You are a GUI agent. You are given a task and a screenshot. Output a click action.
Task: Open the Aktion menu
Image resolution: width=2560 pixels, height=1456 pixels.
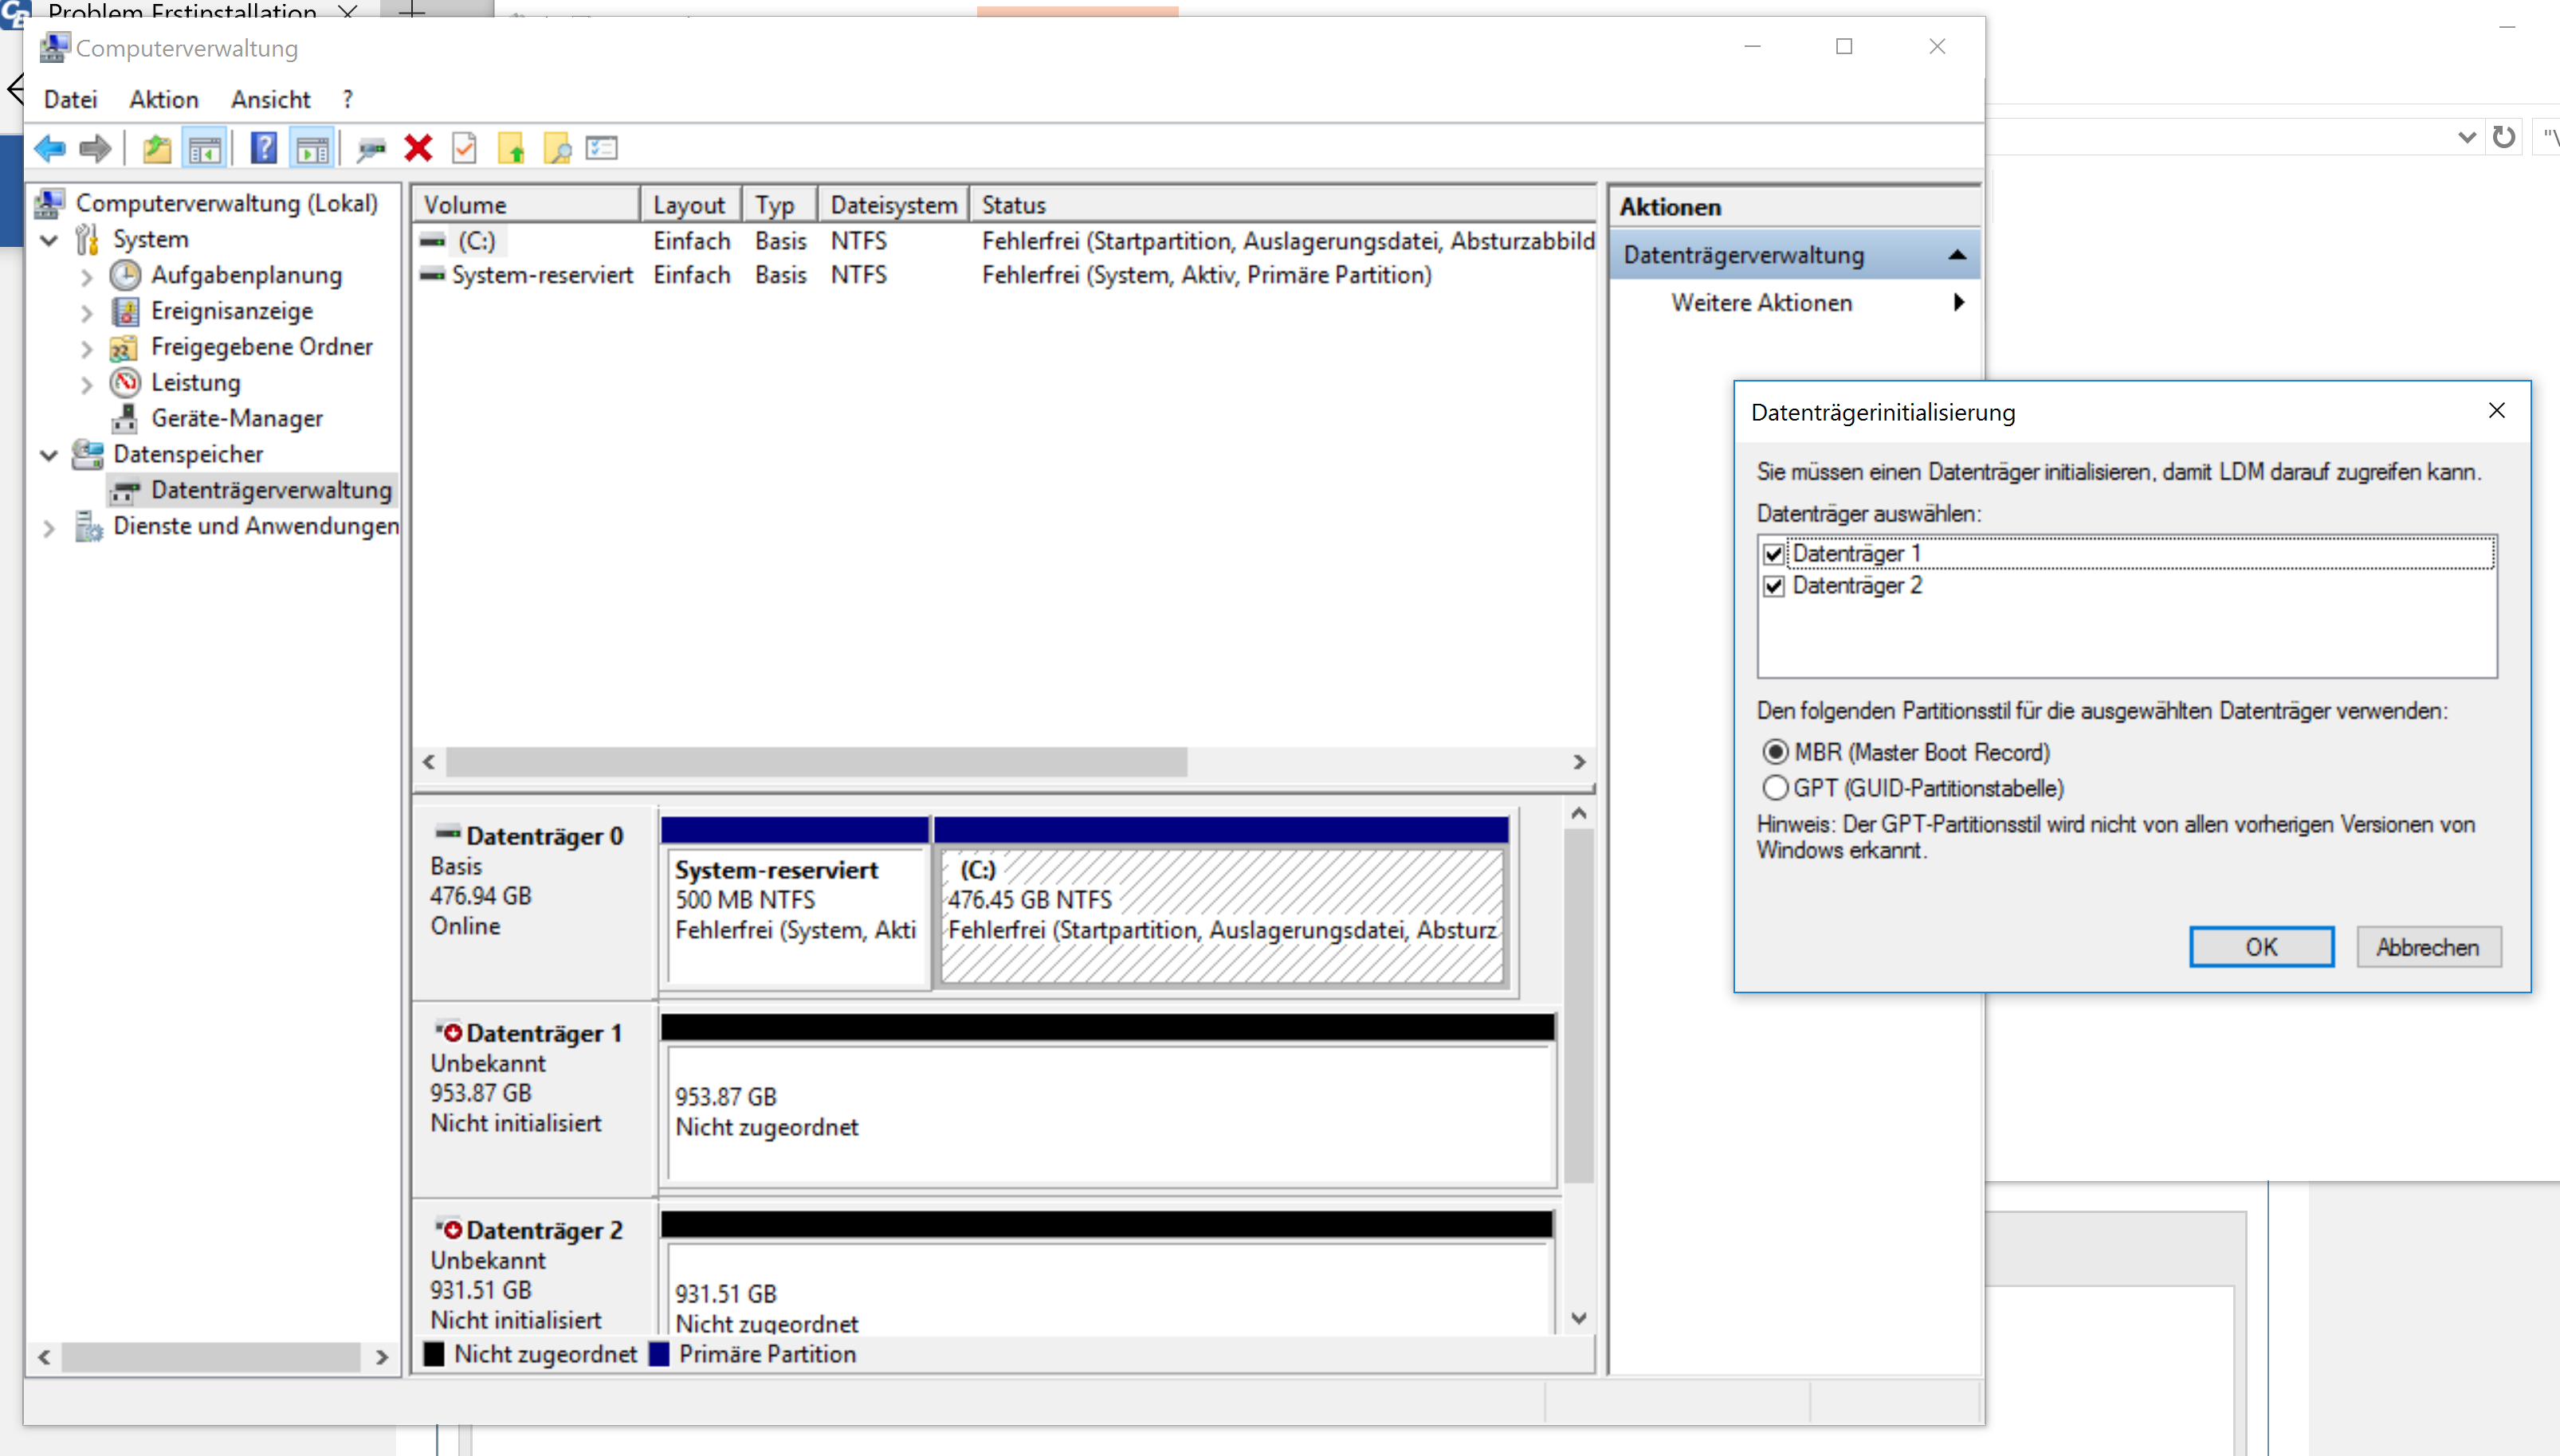pos(163,99)
